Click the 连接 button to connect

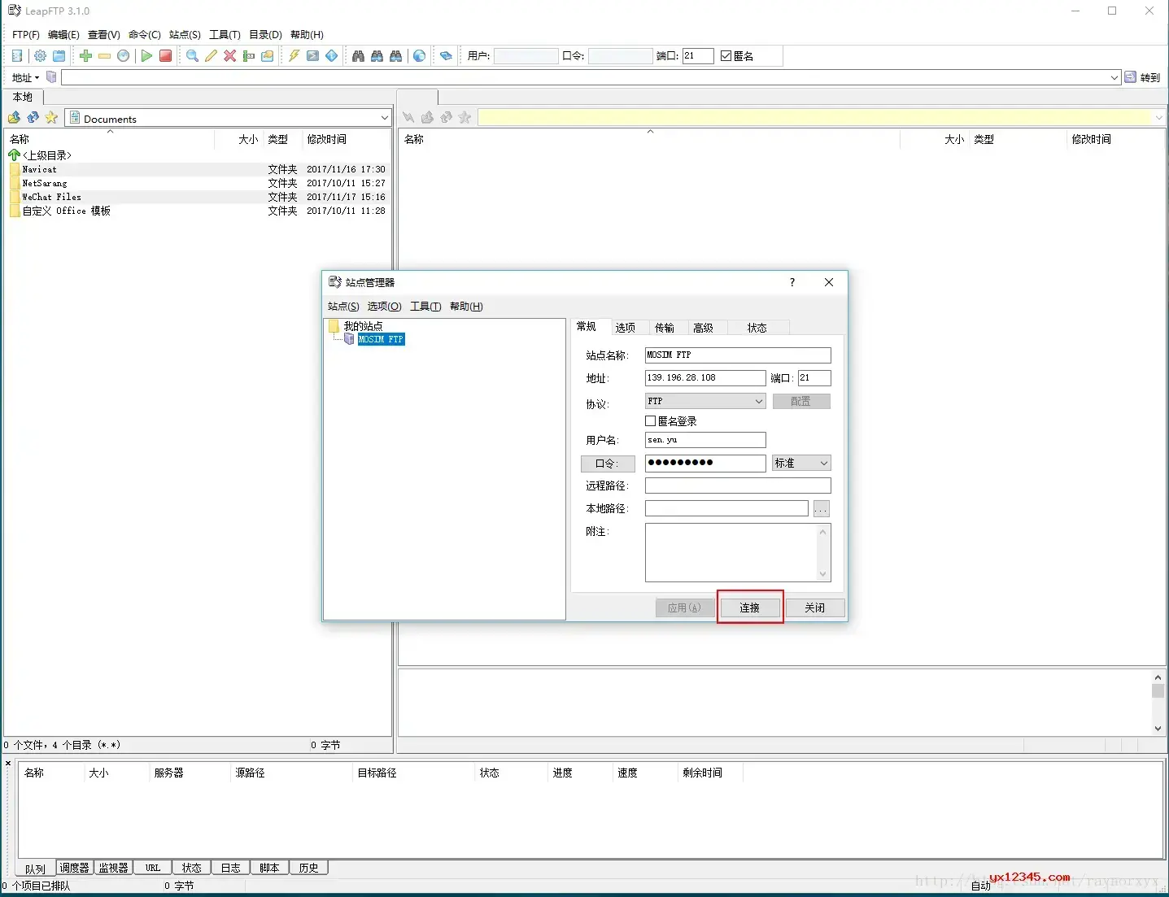pyautogui.click(x=749, y=607)
